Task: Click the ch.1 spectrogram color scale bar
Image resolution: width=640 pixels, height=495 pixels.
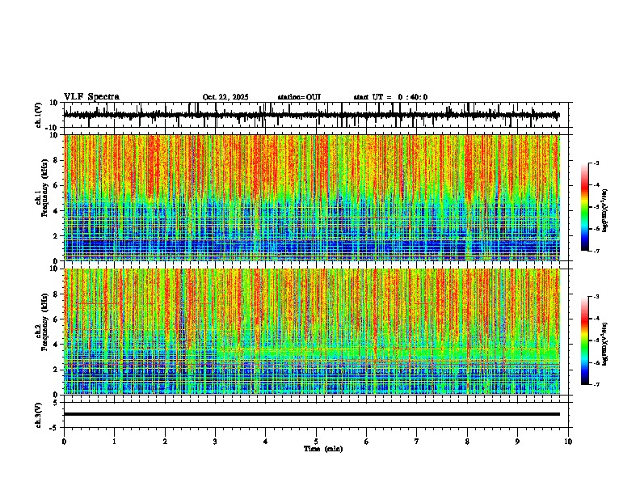Action: 585,207
